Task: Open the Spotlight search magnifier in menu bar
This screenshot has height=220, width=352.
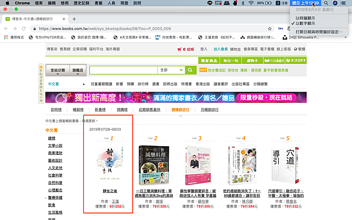Action: 326,3
